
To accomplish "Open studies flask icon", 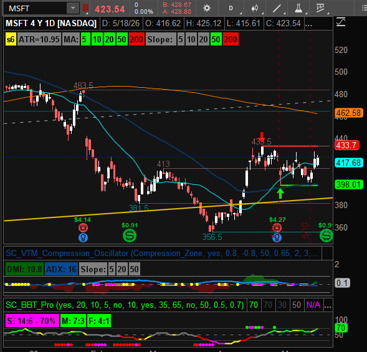I will tap(298, 9).
